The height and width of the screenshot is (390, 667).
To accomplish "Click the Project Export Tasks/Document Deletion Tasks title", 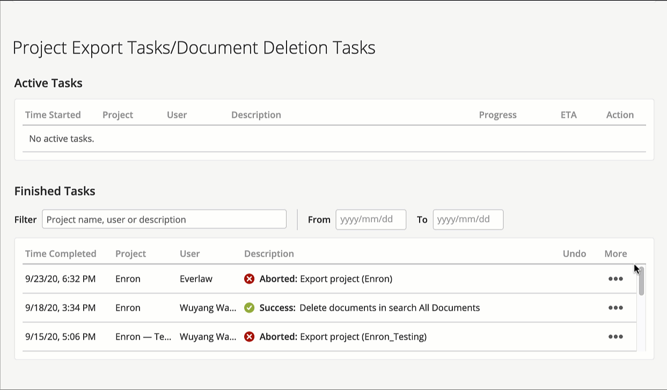I will (194, 48).
